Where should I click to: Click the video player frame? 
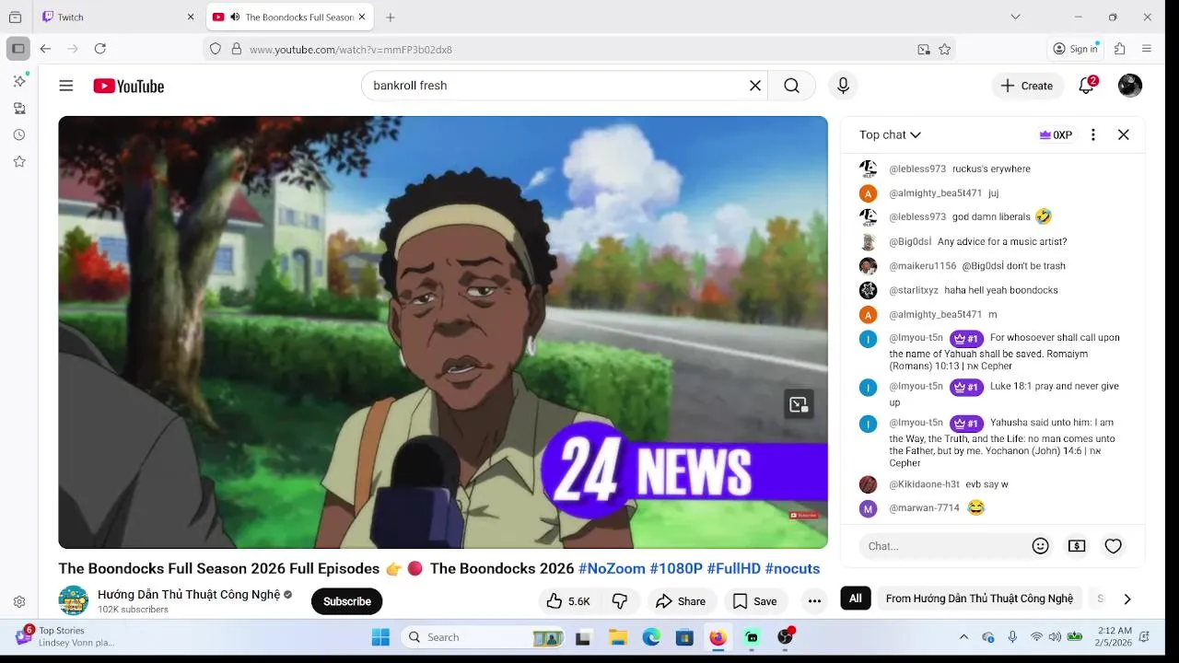click(443, 332)
